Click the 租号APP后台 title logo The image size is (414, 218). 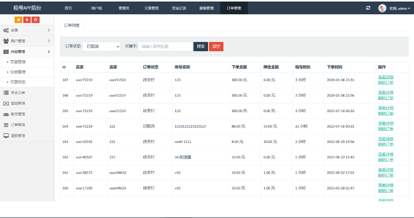27,8
